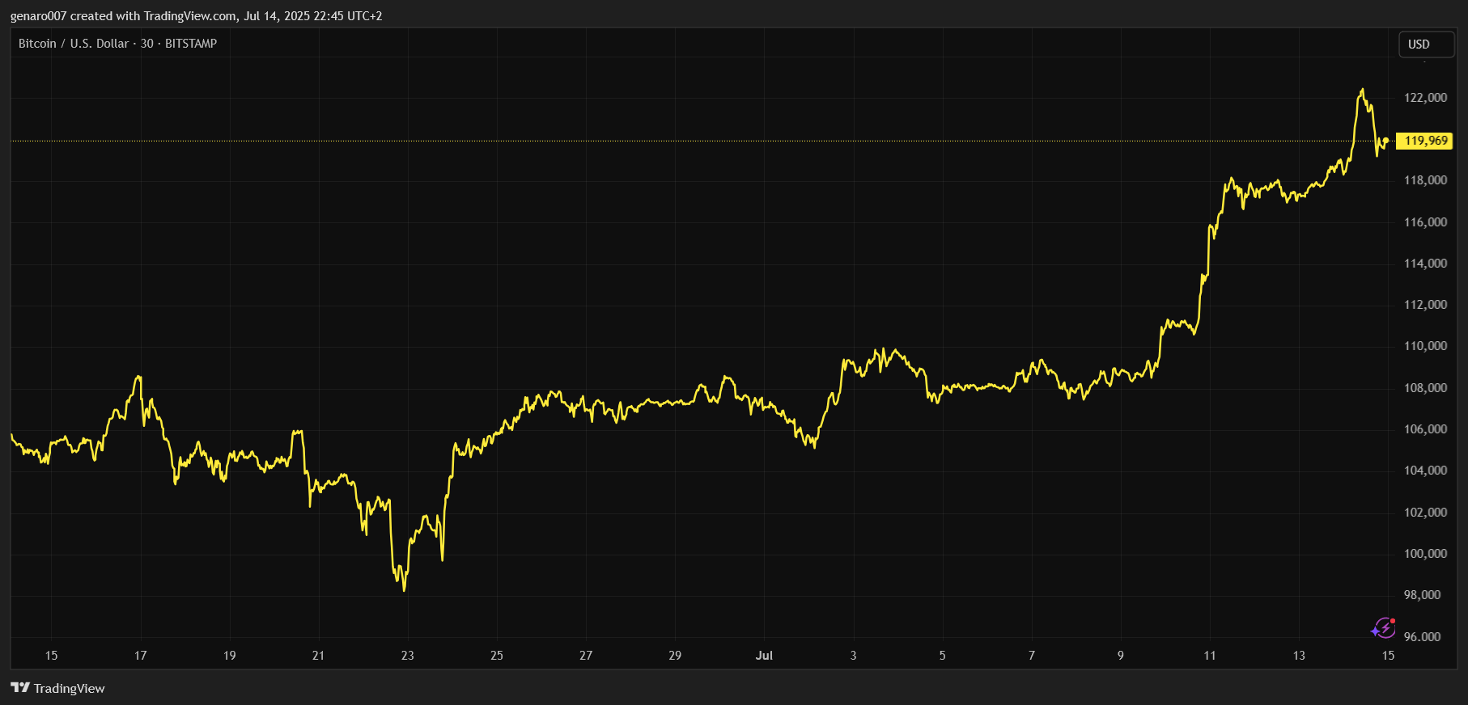Click date 5 on the time axis
Screen dimensions: 1468x705
click(x=942, y=656)
